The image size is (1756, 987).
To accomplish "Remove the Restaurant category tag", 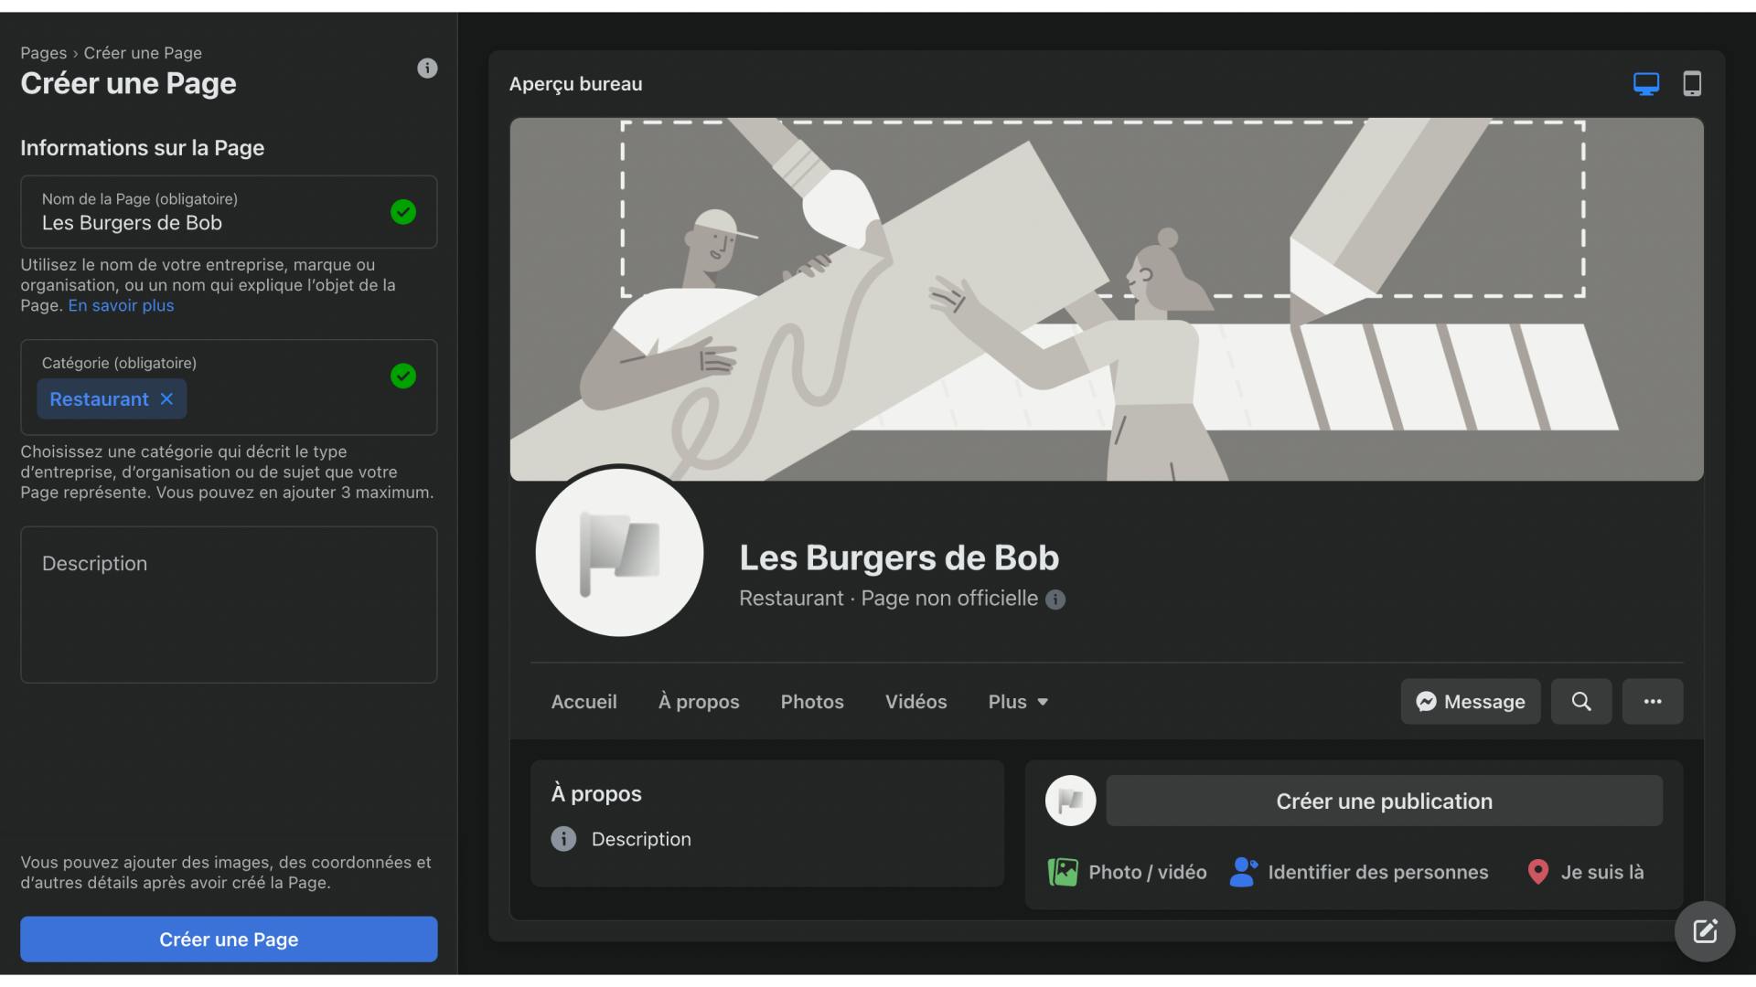I will pos(166,399).
